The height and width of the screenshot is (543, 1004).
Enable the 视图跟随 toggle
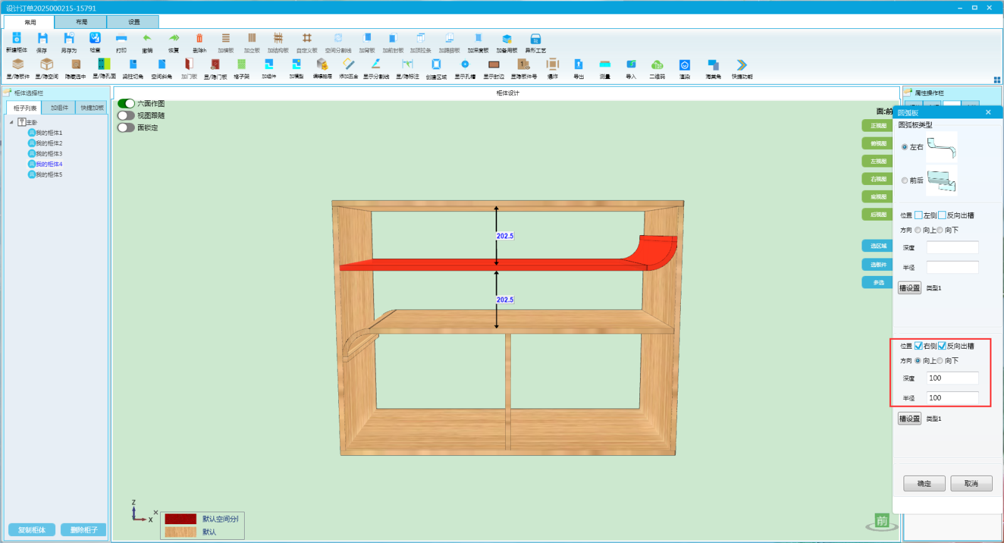click(126, 115)
